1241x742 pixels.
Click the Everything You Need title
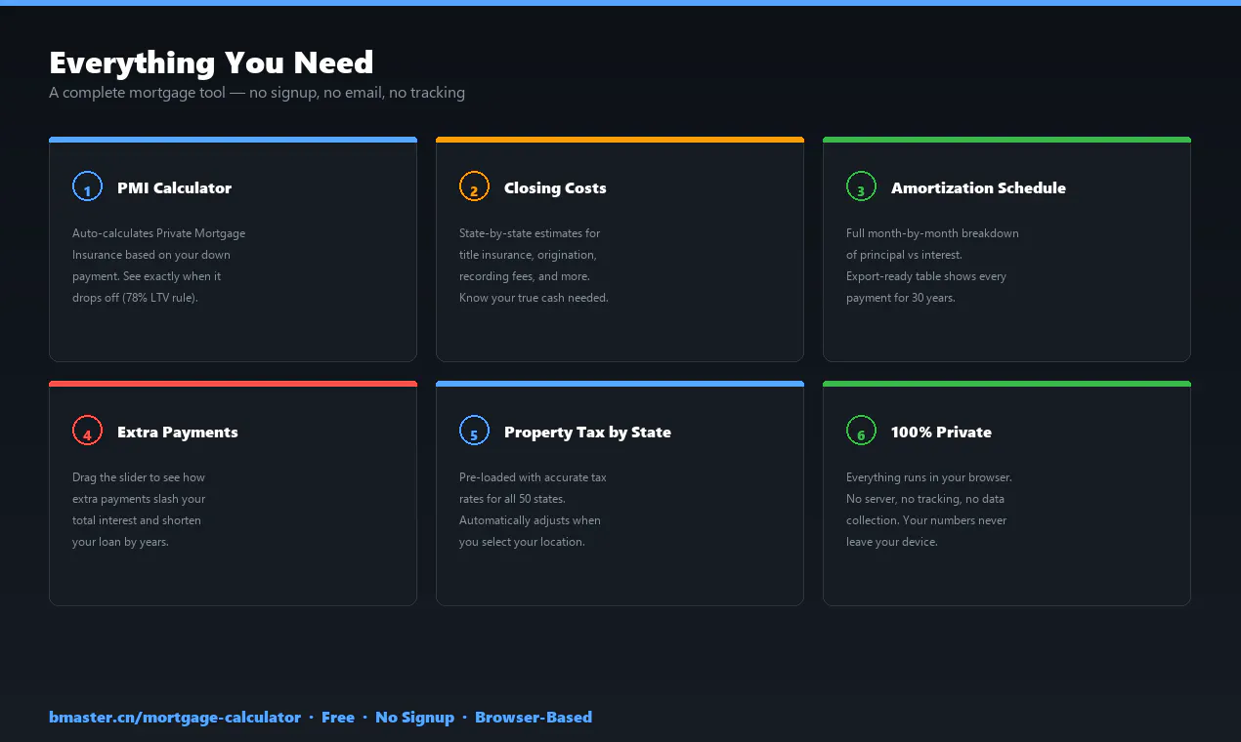tap(211, 62)
